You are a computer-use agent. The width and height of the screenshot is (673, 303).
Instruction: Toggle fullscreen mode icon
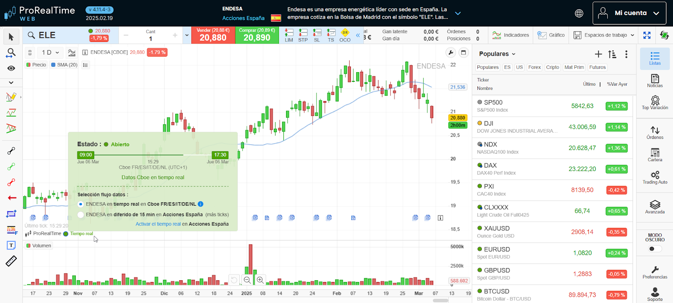coord(647,35)
